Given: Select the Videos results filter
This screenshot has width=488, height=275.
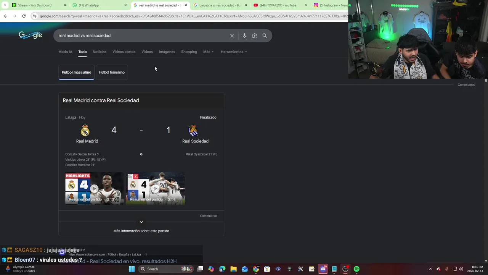Looking at the screenshot, I should [x=147, y=52].
